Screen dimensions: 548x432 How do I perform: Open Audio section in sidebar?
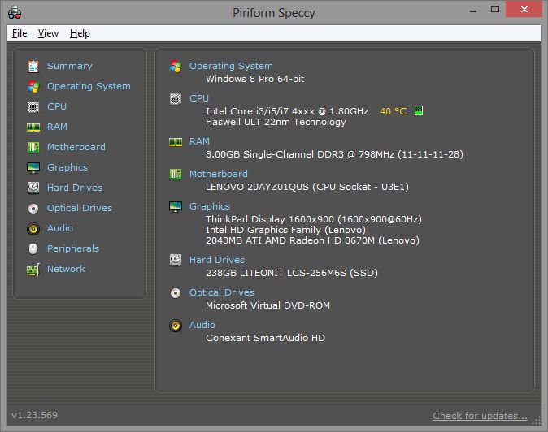pos(60,228)
